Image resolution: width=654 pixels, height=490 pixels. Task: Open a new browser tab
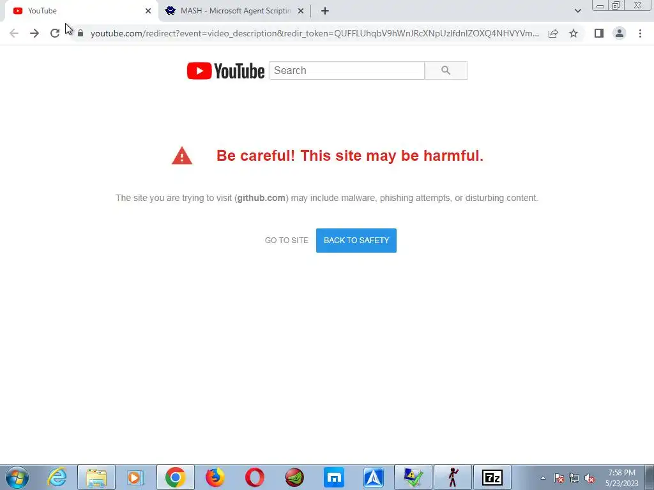(x=325, y=11)
